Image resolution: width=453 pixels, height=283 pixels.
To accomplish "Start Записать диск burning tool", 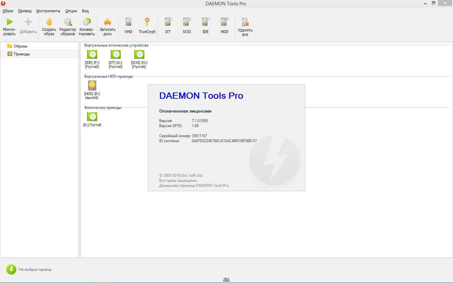I will click(108, 27).
